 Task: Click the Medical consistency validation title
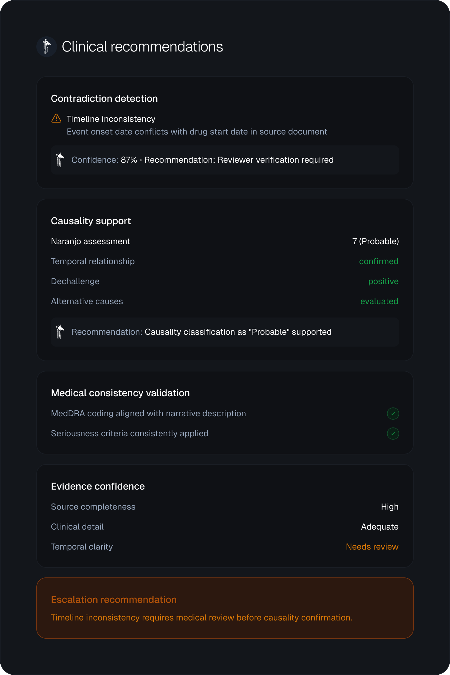(120, 393)
